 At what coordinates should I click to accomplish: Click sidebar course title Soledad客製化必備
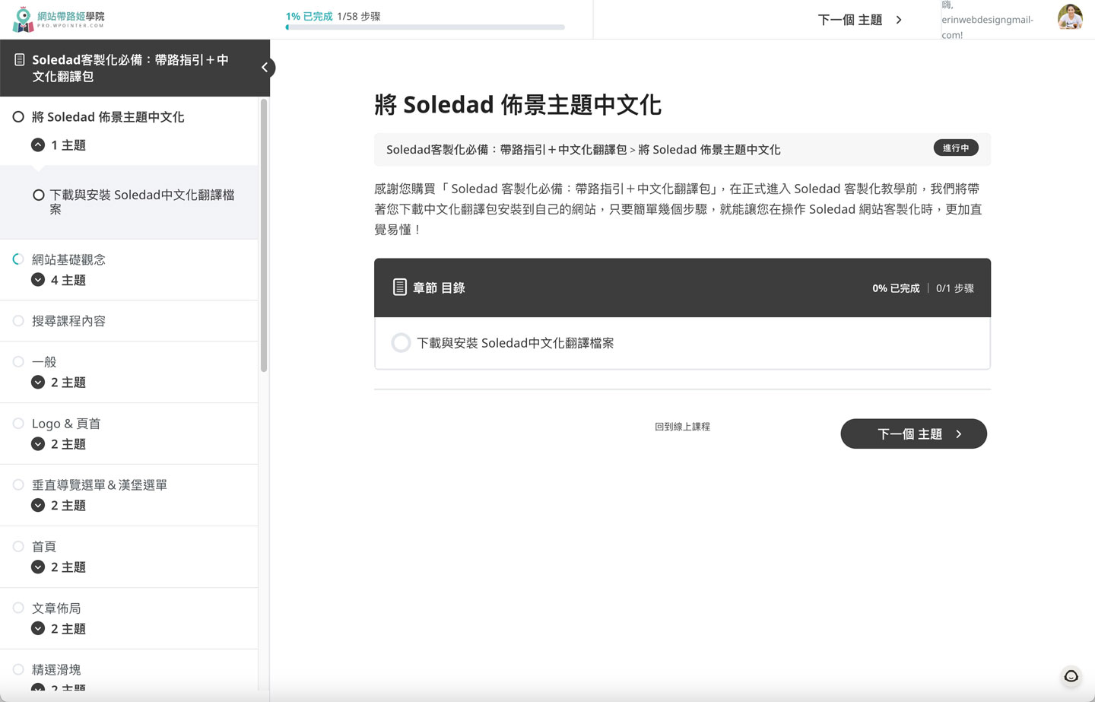130,68
